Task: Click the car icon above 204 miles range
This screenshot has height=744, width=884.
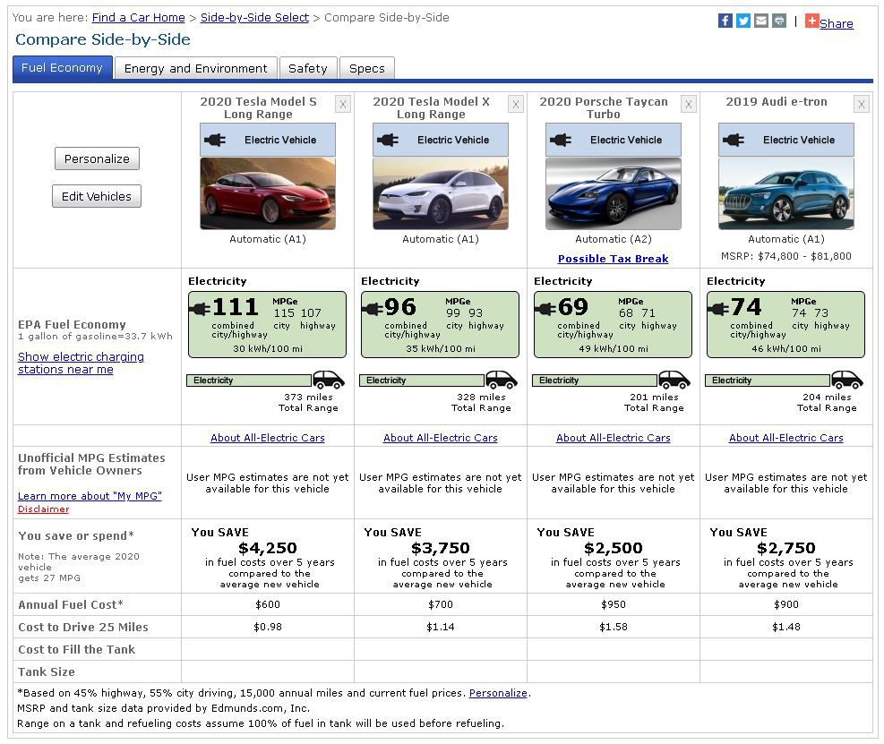Action: (847, 380)
